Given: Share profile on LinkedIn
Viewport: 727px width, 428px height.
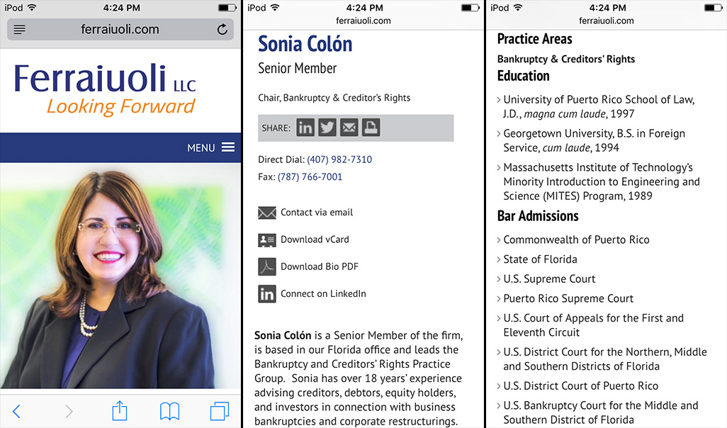Looking at the screenshot, I should pyautogui.click(x=305, y=128).
